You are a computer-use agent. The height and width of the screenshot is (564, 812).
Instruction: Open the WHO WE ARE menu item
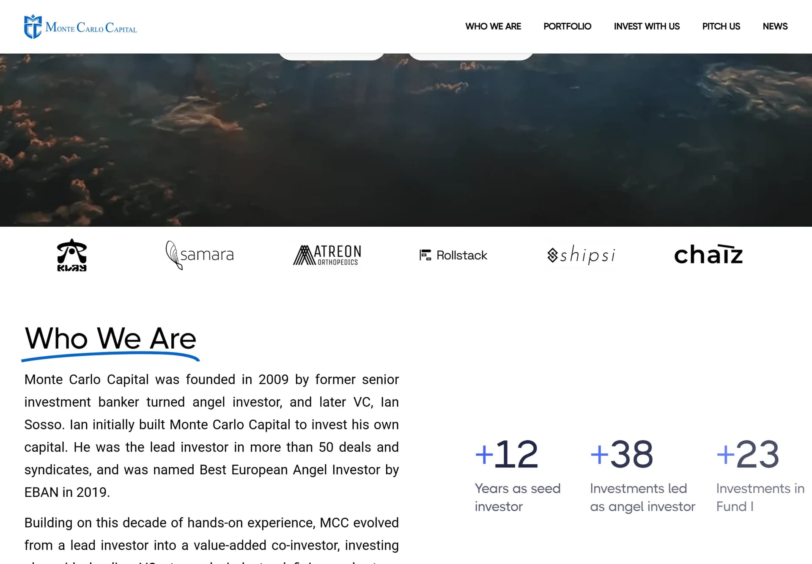[x=493, y=26]
